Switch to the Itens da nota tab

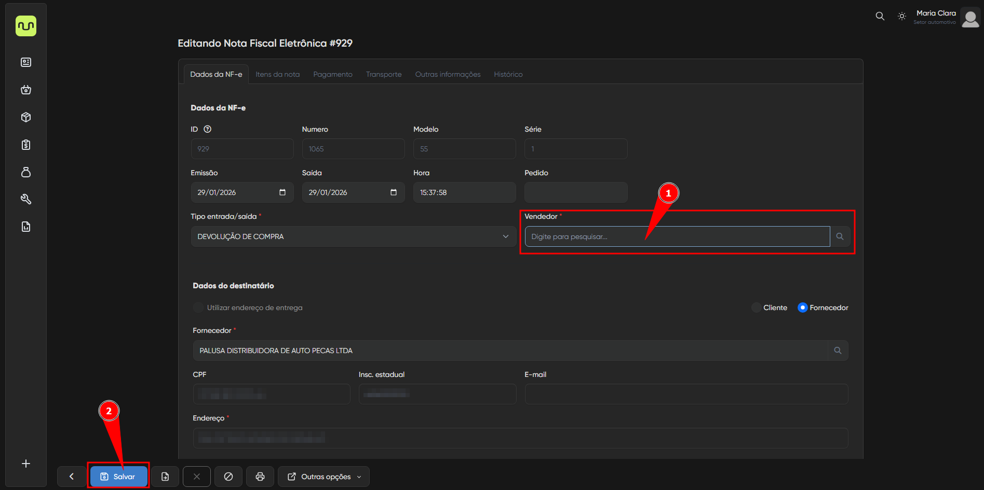click(x=277, y=74)
